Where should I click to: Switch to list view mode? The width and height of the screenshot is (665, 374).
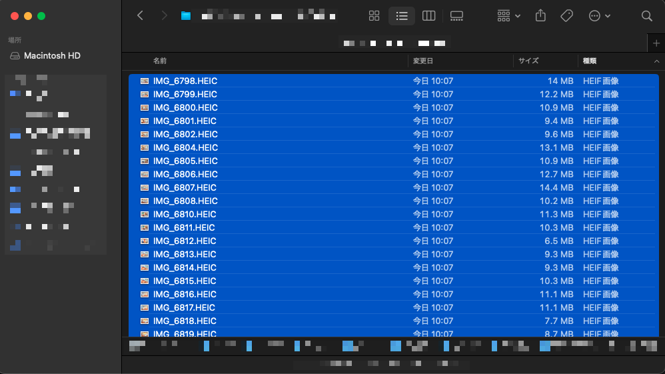[402, 16]
